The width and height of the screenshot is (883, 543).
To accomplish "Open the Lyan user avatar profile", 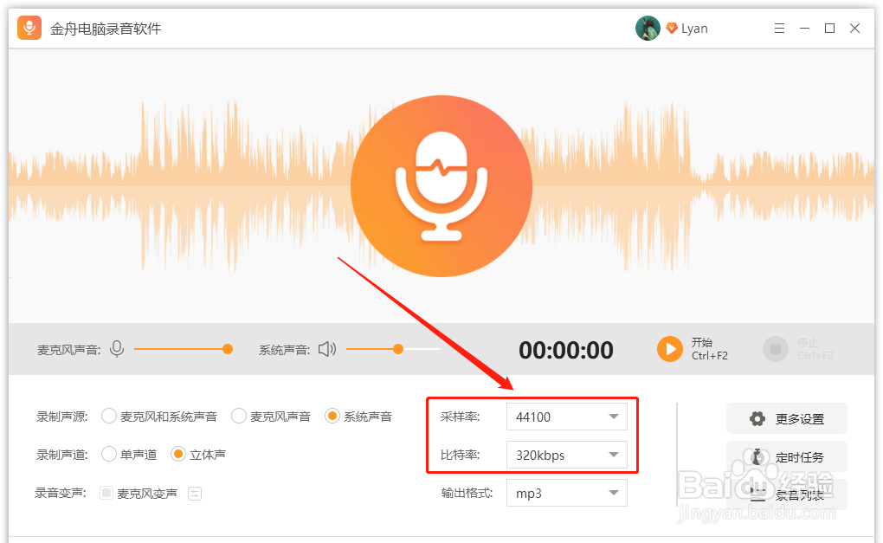I will [x=648, y=29].
